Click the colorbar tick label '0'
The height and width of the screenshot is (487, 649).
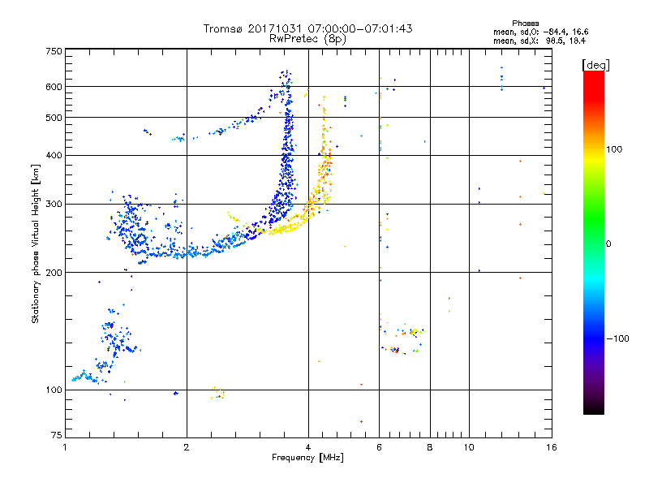coord(608,244)
